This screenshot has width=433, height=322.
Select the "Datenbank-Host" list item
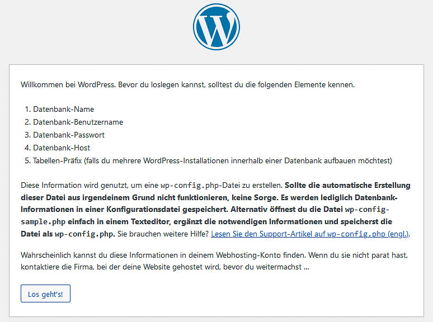tap(62, 148)
